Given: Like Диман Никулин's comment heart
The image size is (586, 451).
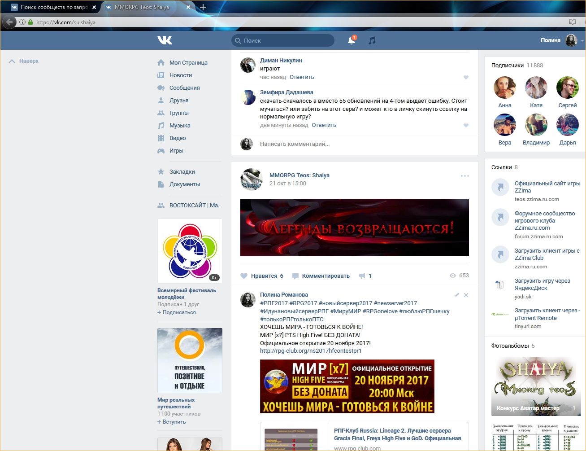Looking at the screenshot, I should [x=466, y=78].
